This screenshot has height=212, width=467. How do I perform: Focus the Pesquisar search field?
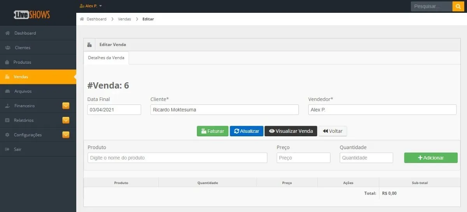tap(432, 6)
